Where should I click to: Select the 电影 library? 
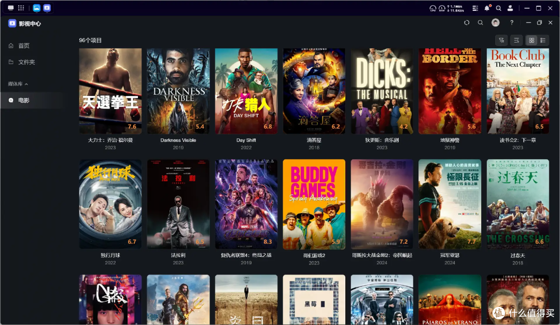pos(32,101)
